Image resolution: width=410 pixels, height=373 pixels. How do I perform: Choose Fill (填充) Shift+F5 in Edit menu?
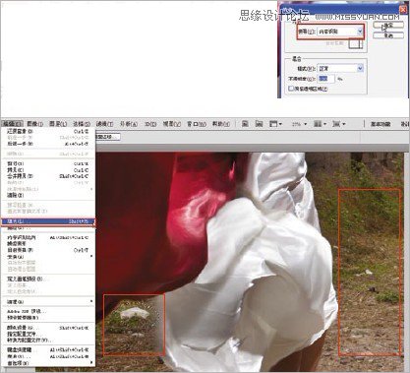point(48,221)
